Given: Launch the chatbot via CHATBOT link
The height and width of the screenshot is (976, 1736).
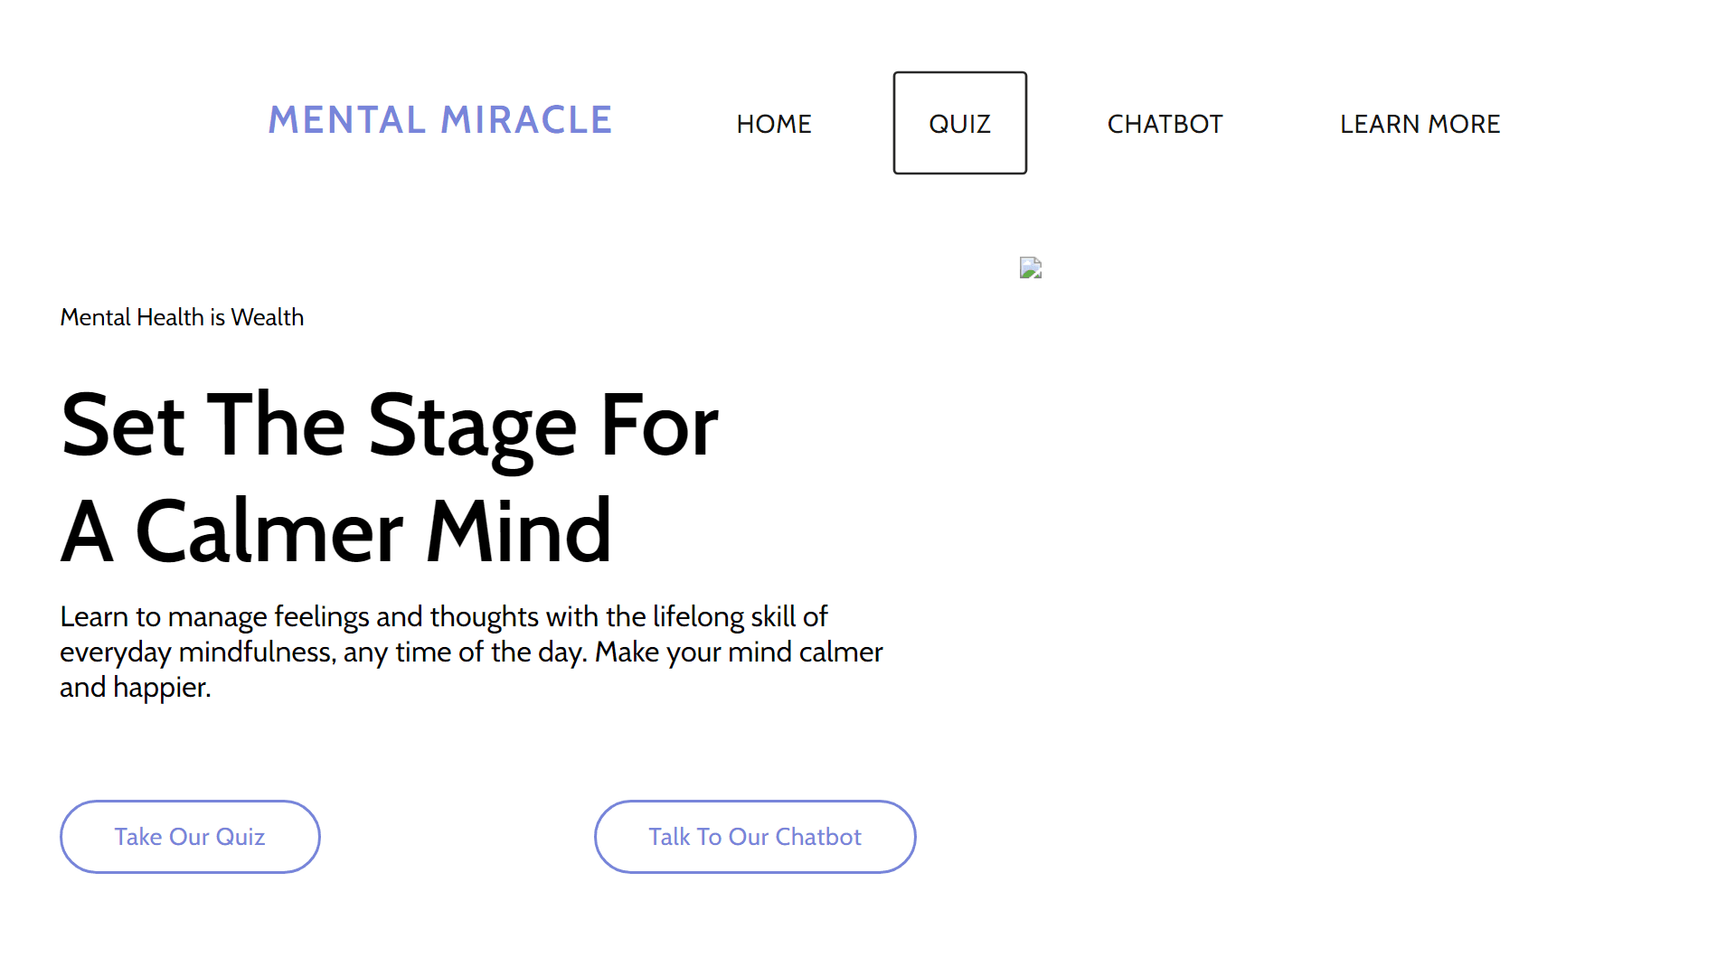Looking at the screenshot, I should [1165, 124].
